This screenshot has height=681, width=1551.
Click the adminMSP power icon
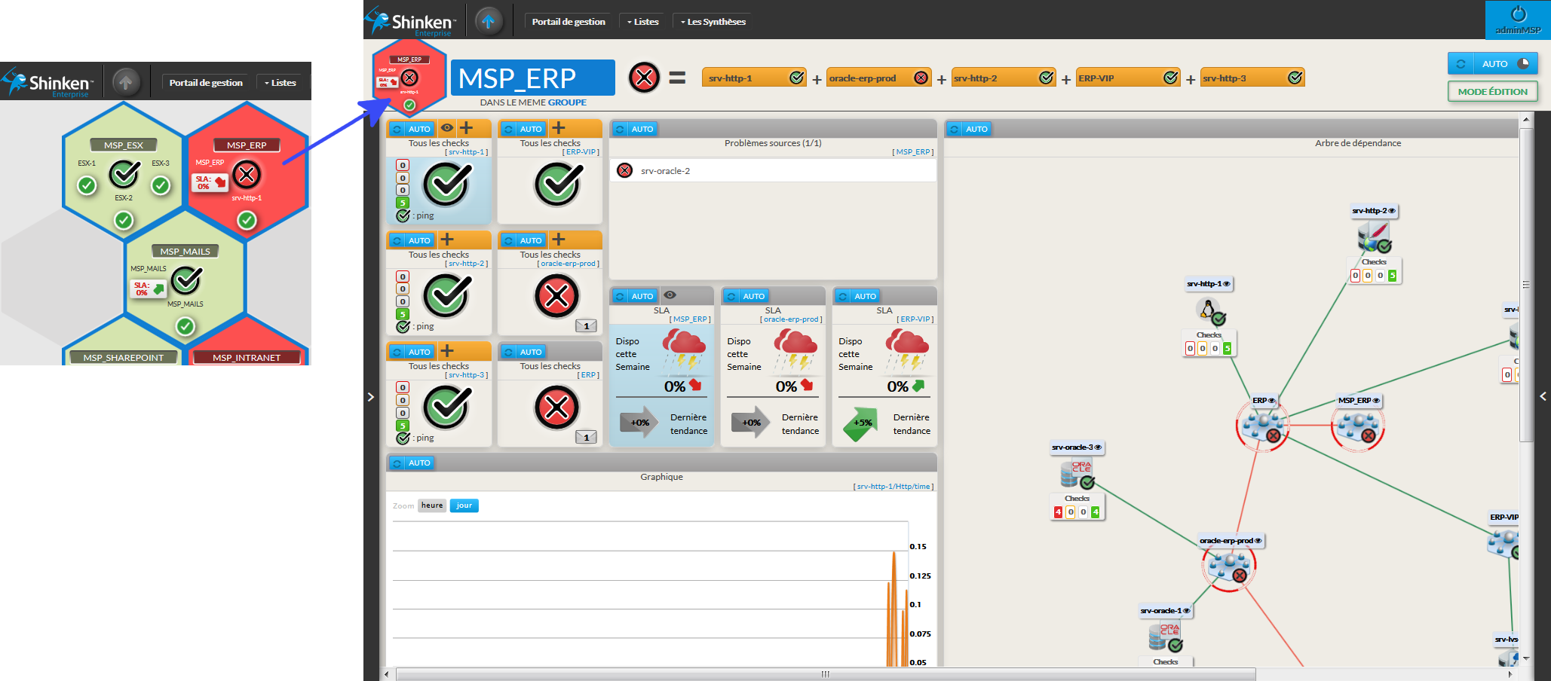[1518, 14]
